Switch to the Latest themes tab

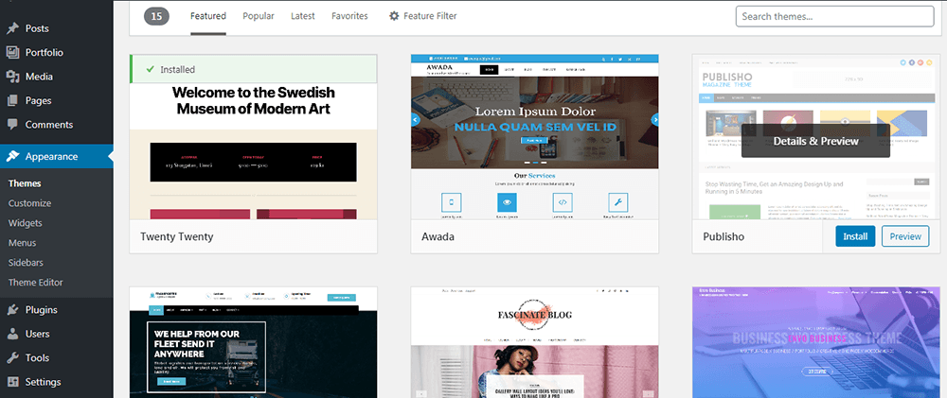pyautogui.click(x=303, y=16)
